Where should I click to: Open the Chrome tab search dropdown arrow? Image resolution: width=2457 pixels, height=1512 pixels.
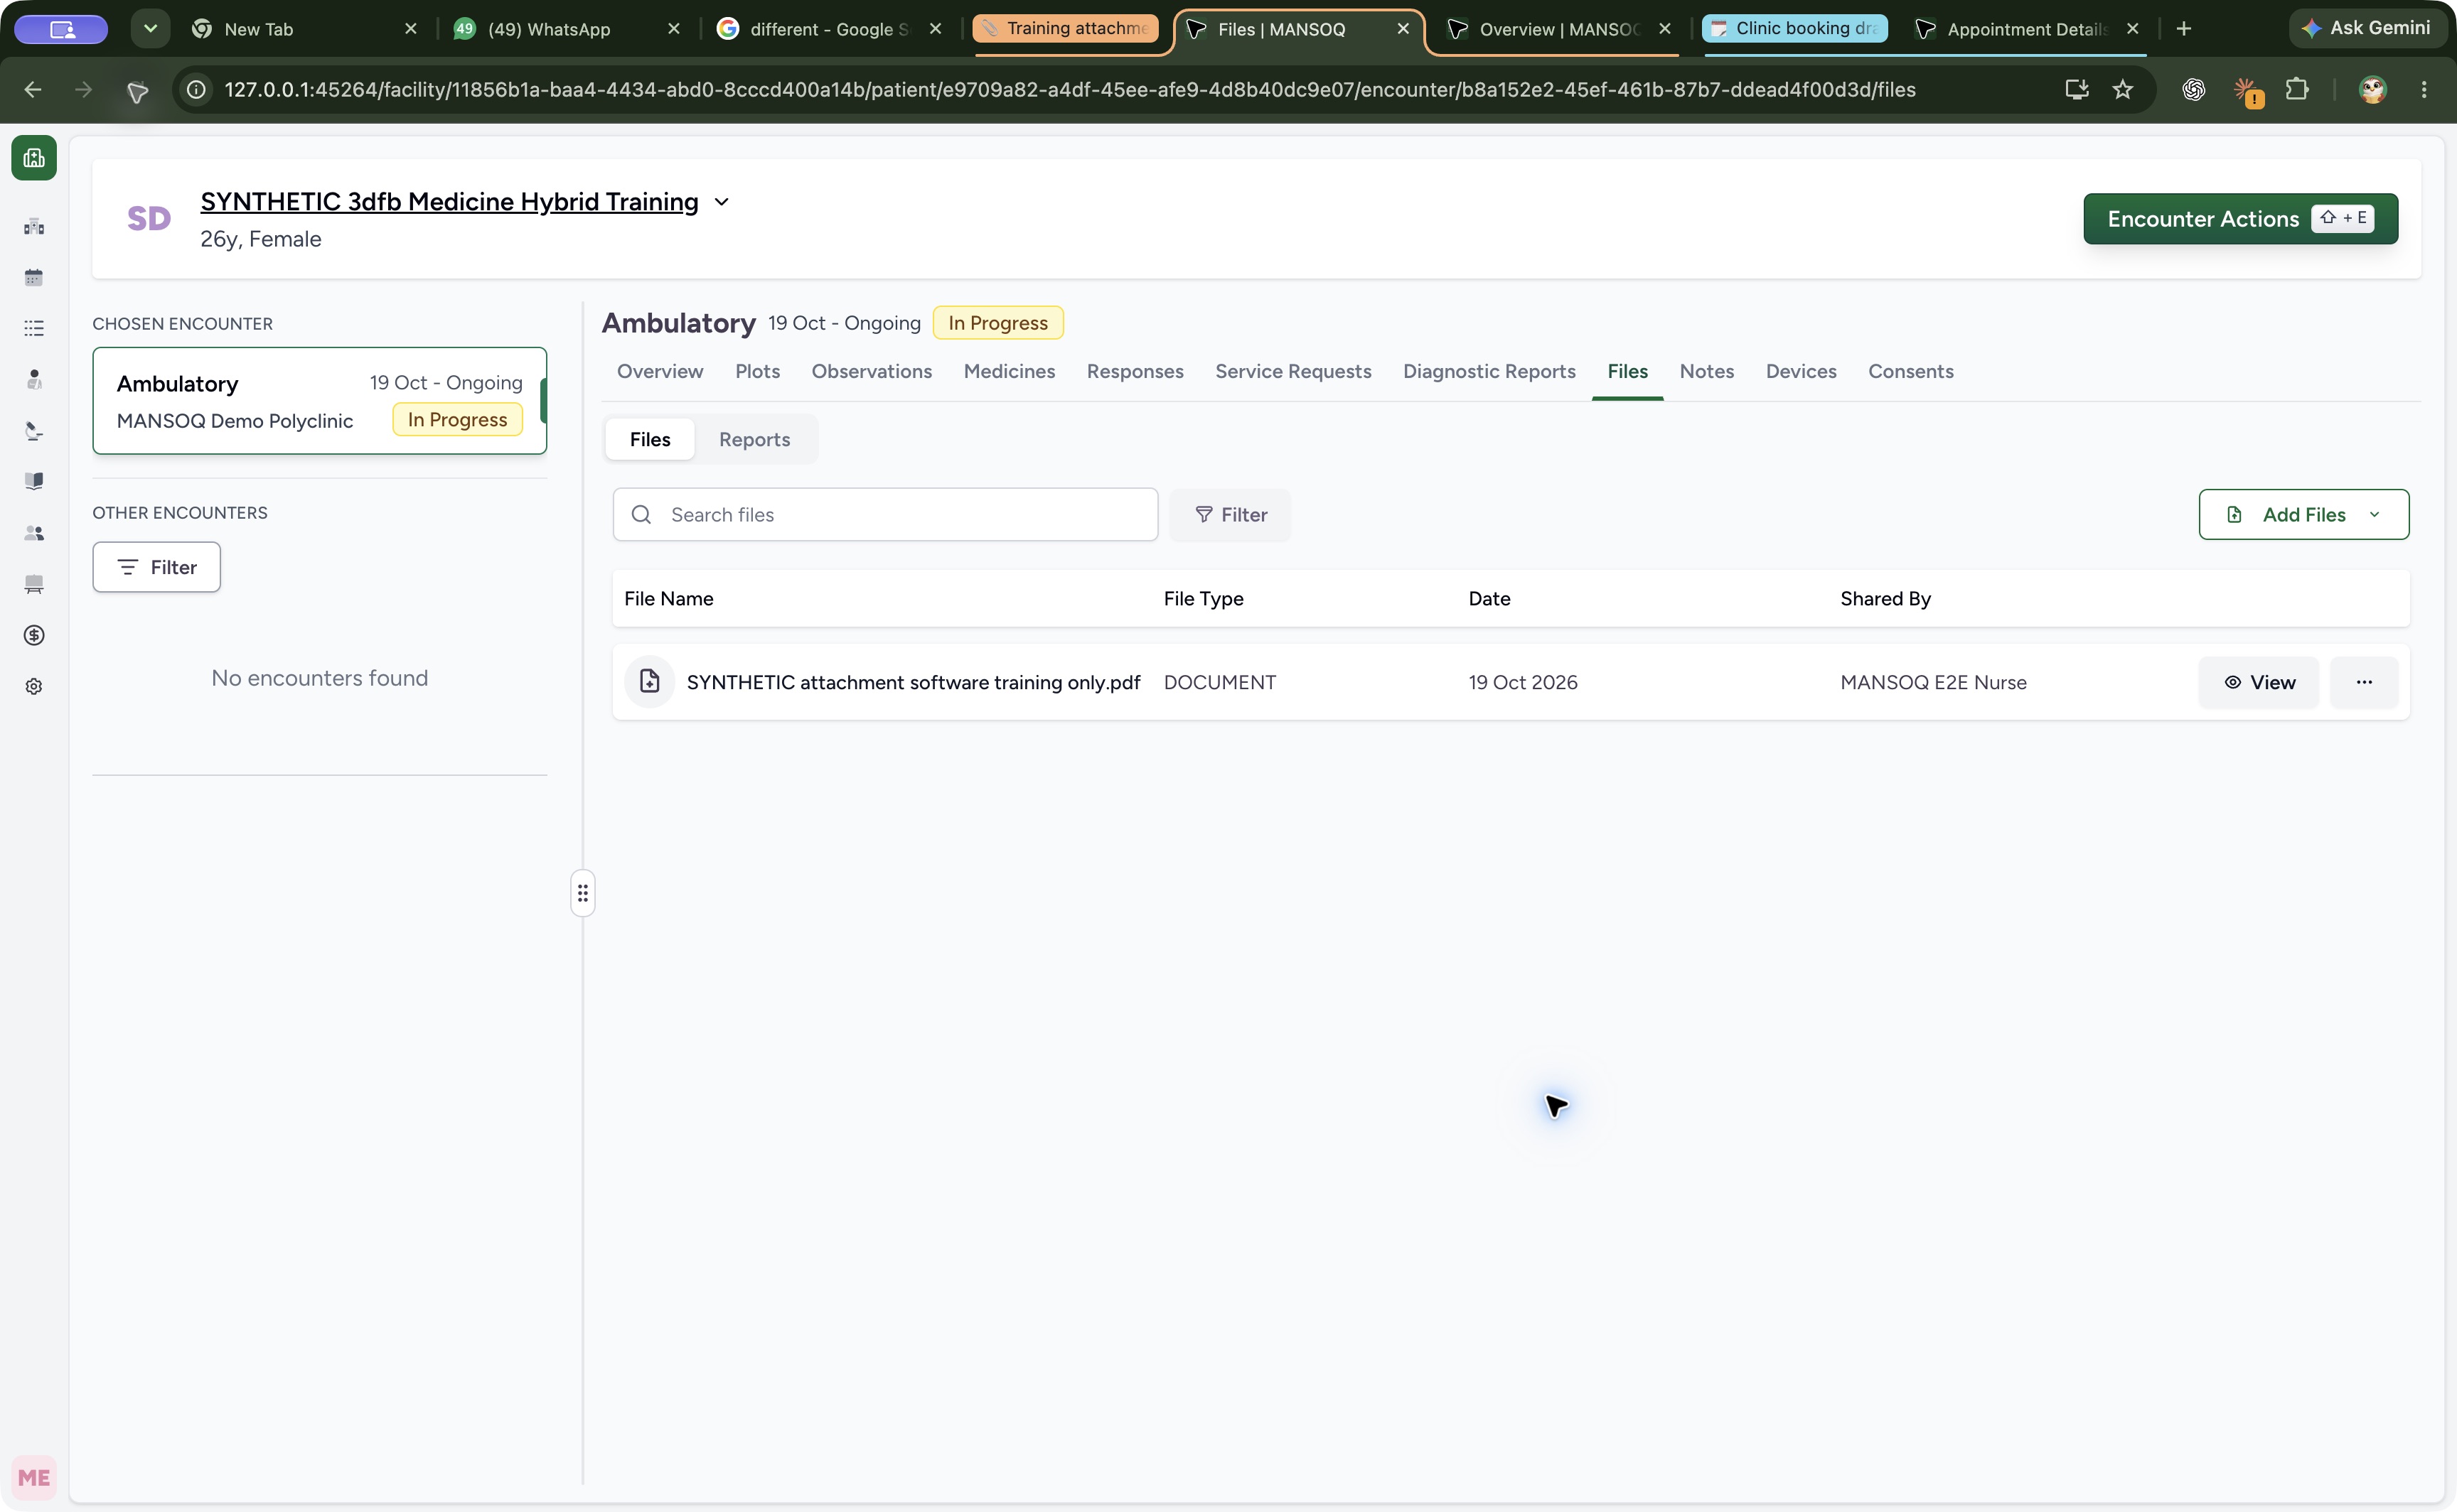[x=150, y=29]
